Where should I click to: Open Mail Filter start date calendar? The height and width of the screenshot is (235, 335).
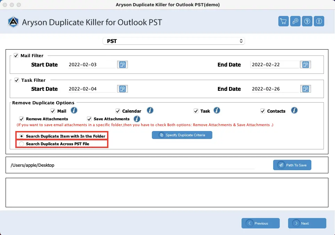(122, 64)
